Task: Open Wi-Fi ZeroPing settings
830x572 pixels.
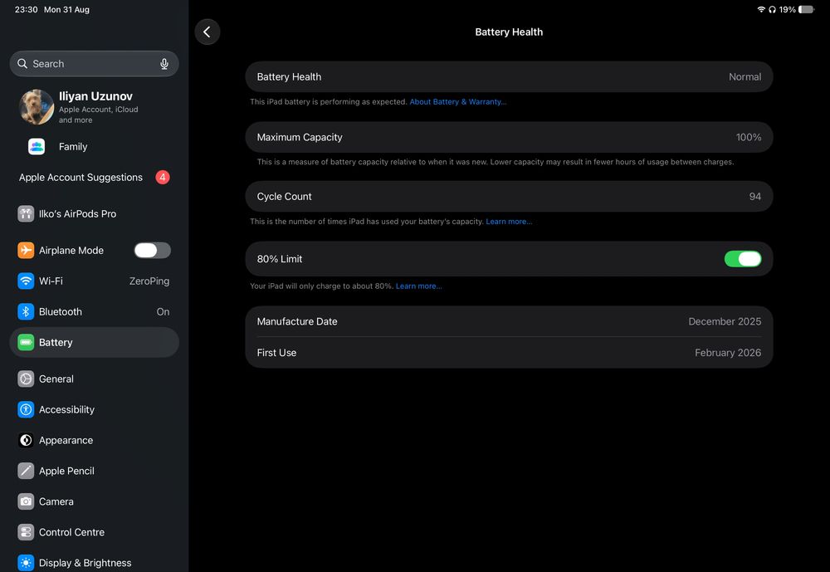Action: coord(95,281)
